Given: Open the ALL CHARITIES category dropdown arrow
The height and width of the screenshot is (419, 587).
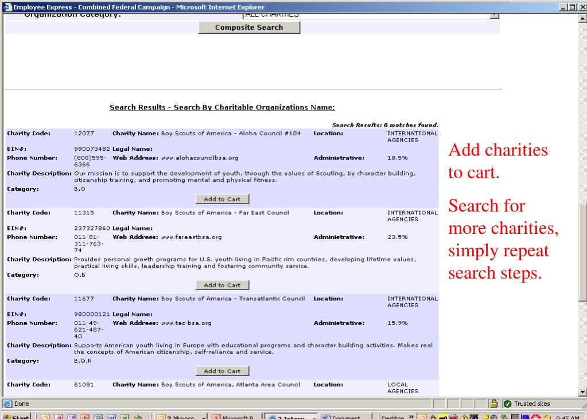Looking at the screenshot, I should tap(495, 15).
